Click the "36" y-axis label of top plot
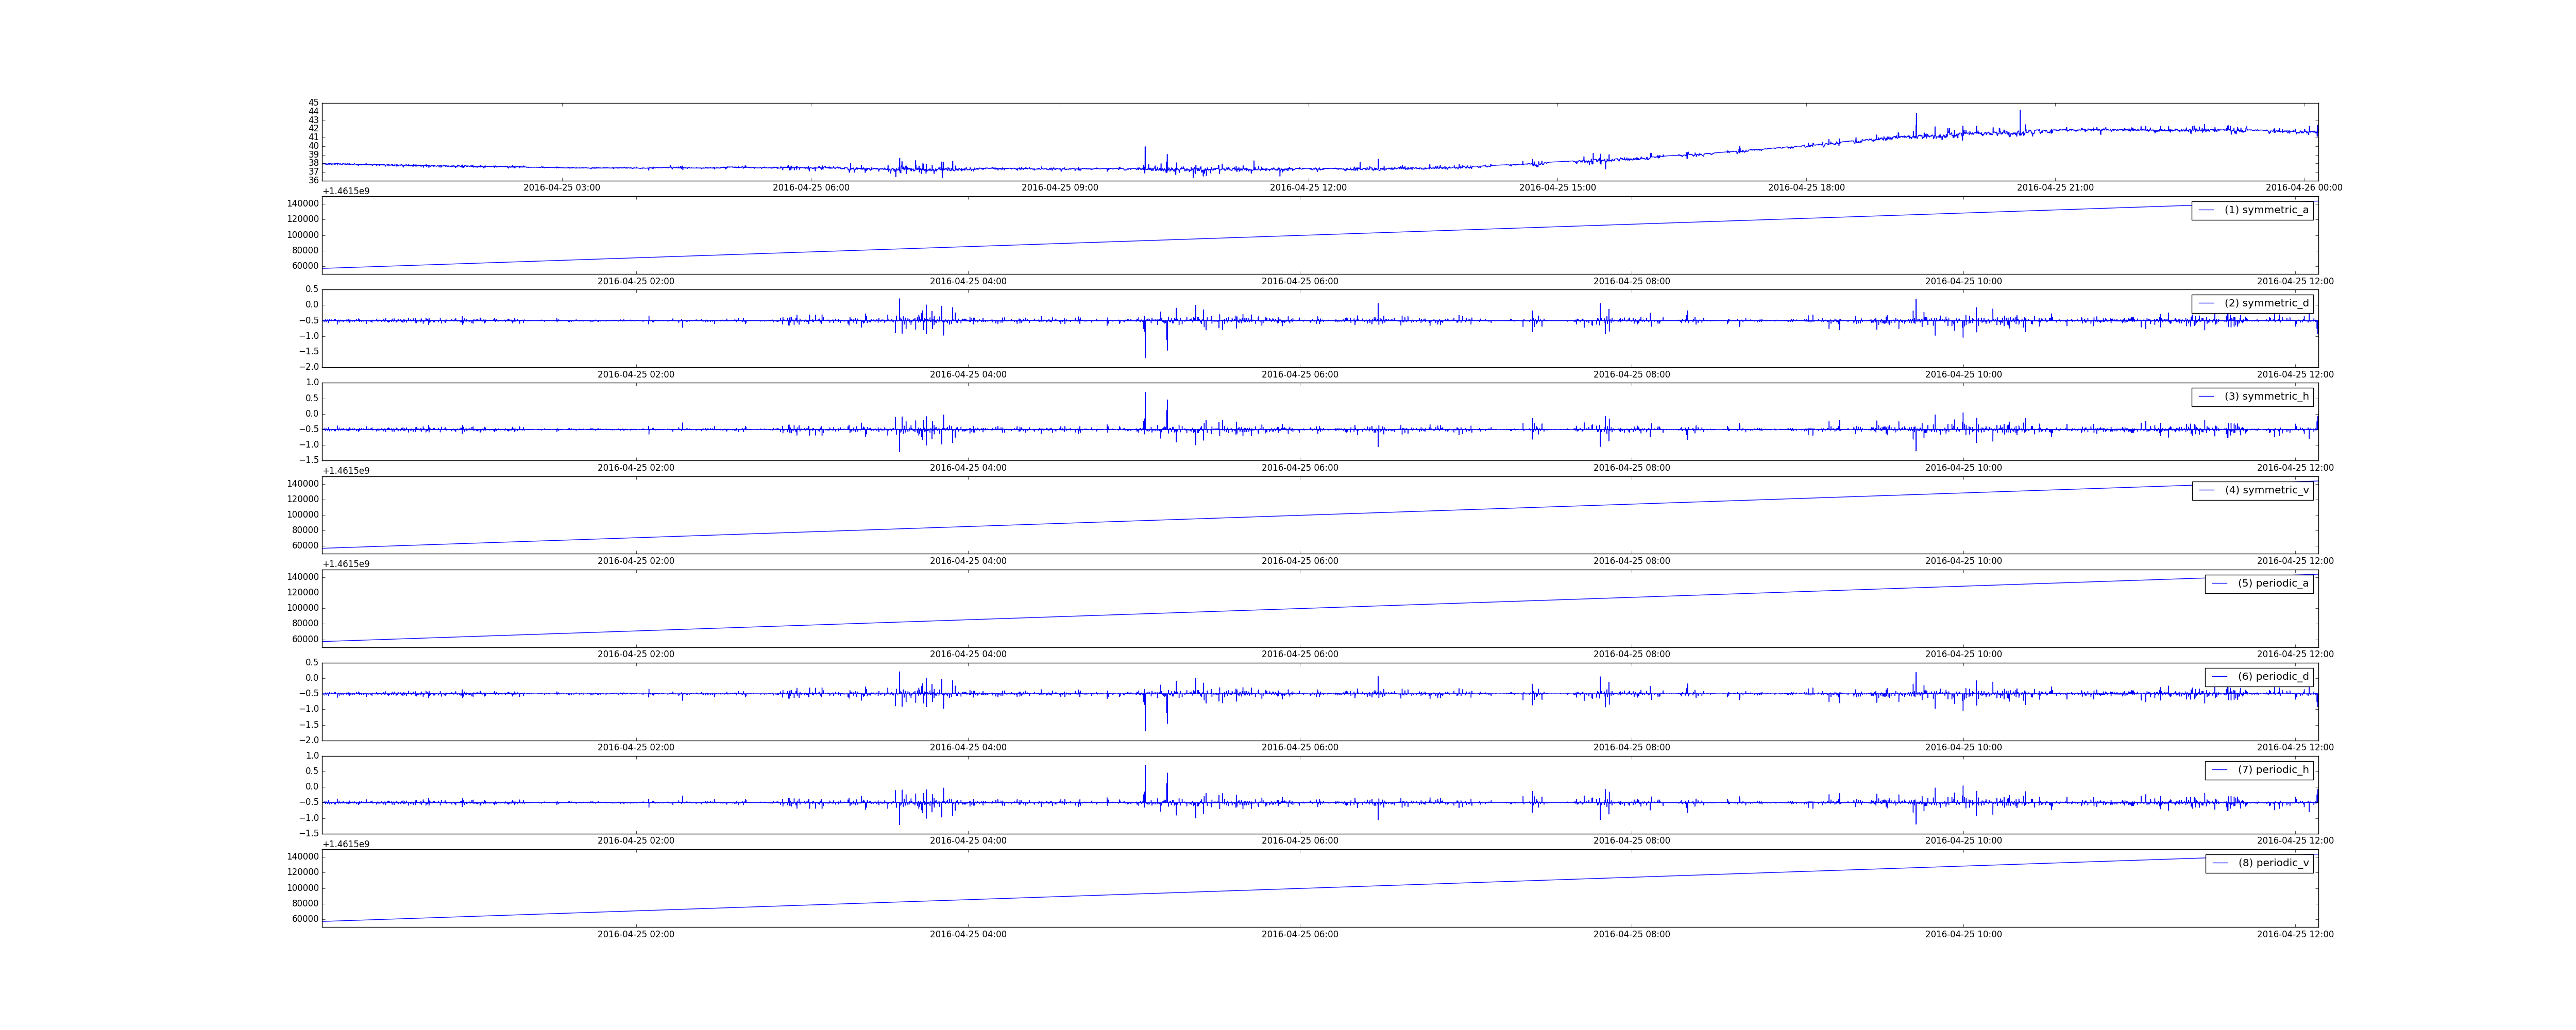Viewport: 2576px width, 1030px height. pos(313,180)
